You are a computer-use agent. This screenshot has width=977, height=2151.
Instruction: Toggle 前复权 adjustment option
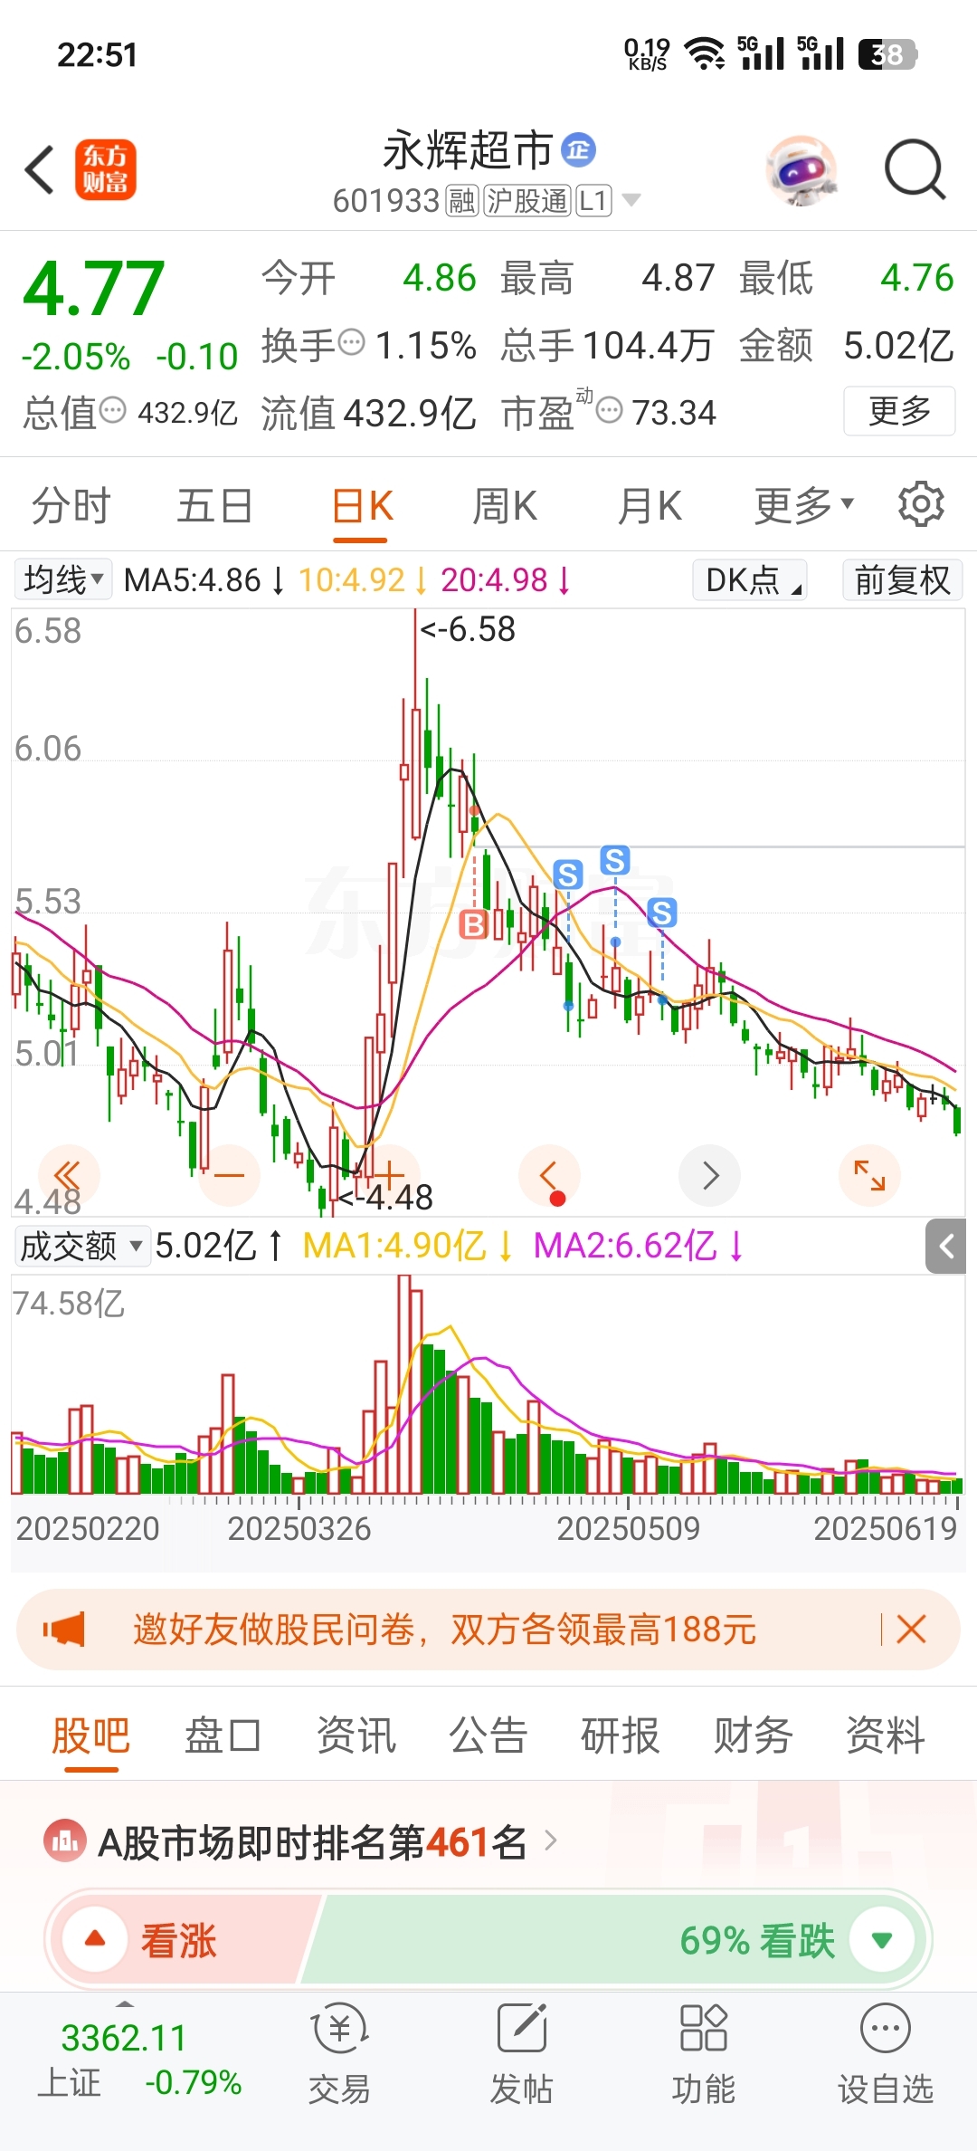coord(903,579)
